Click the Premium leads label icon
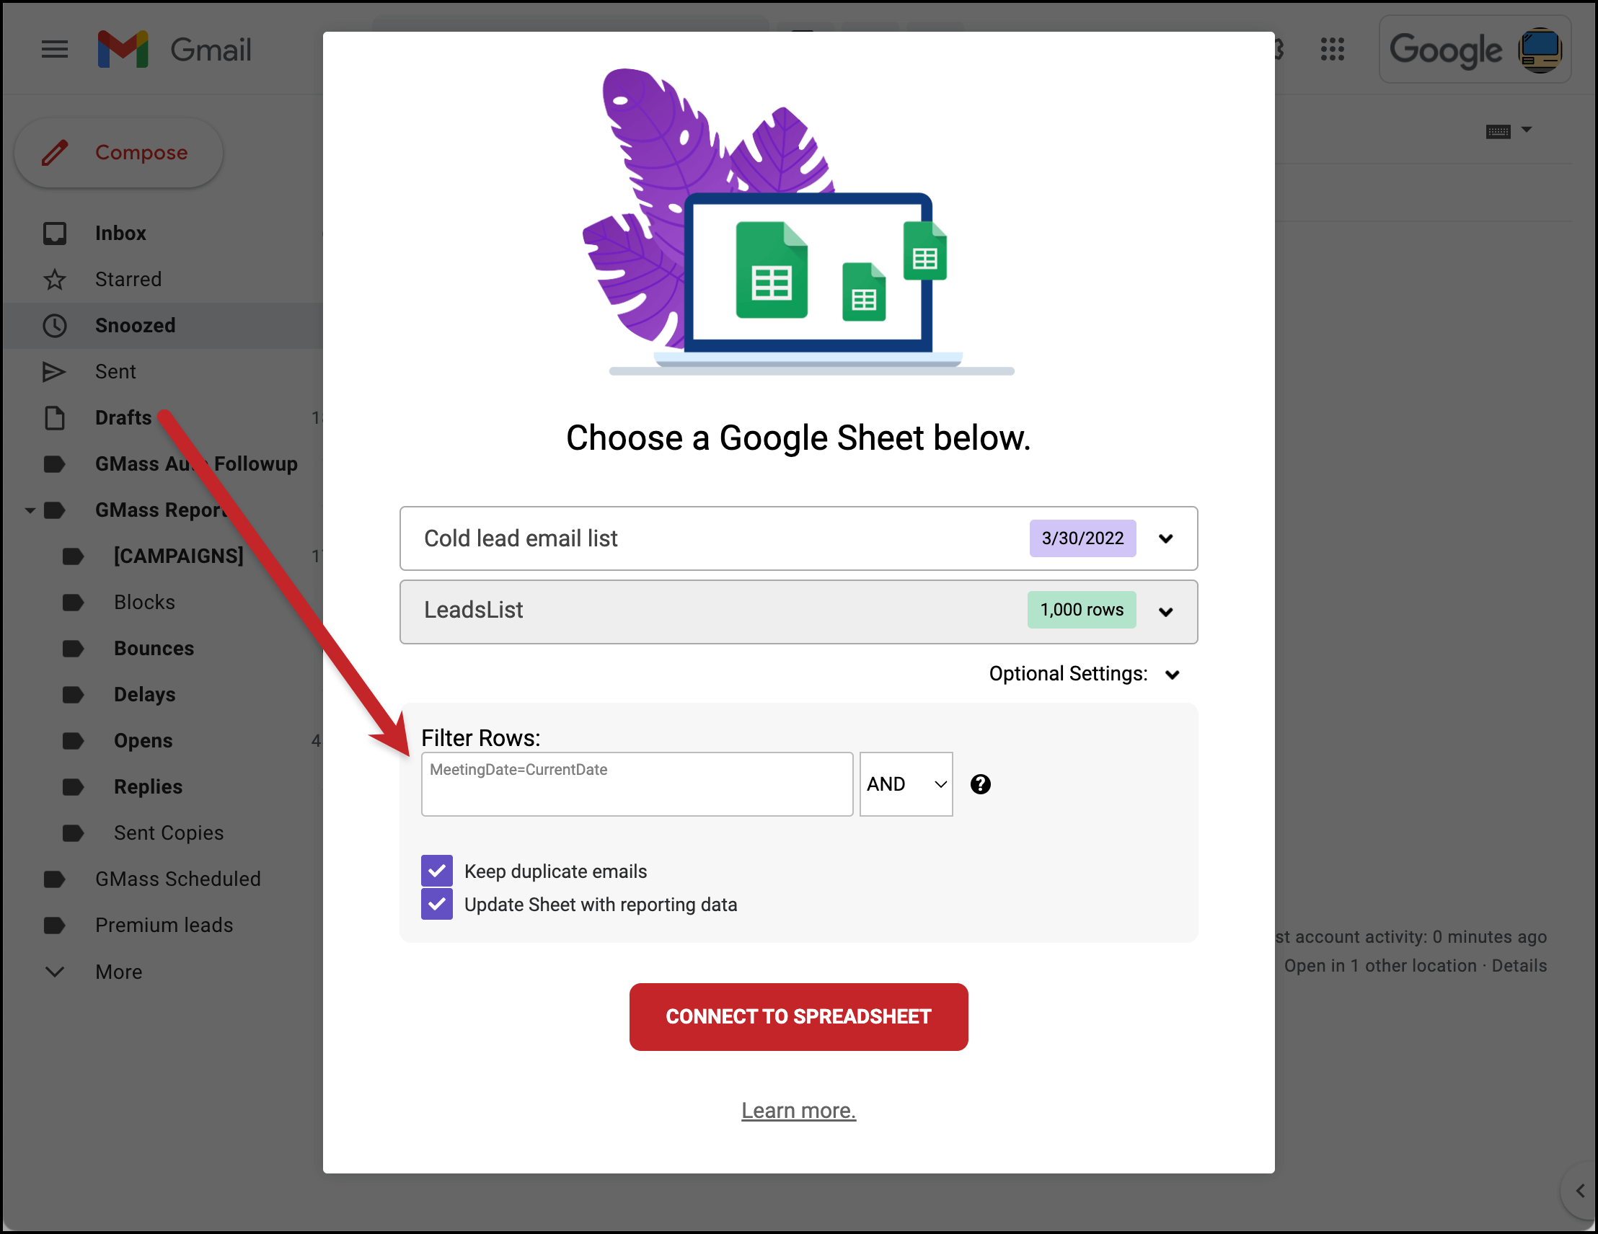Screen dimensions: 1598x1234 coord(55,925)
